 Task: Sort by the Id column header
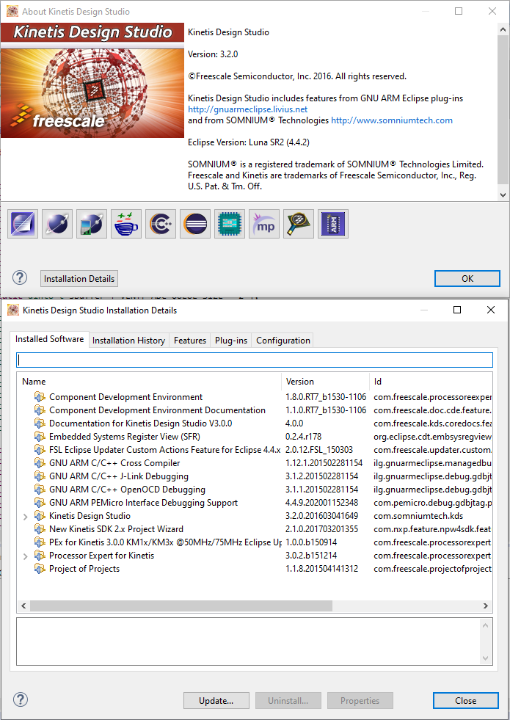[431, 382]
